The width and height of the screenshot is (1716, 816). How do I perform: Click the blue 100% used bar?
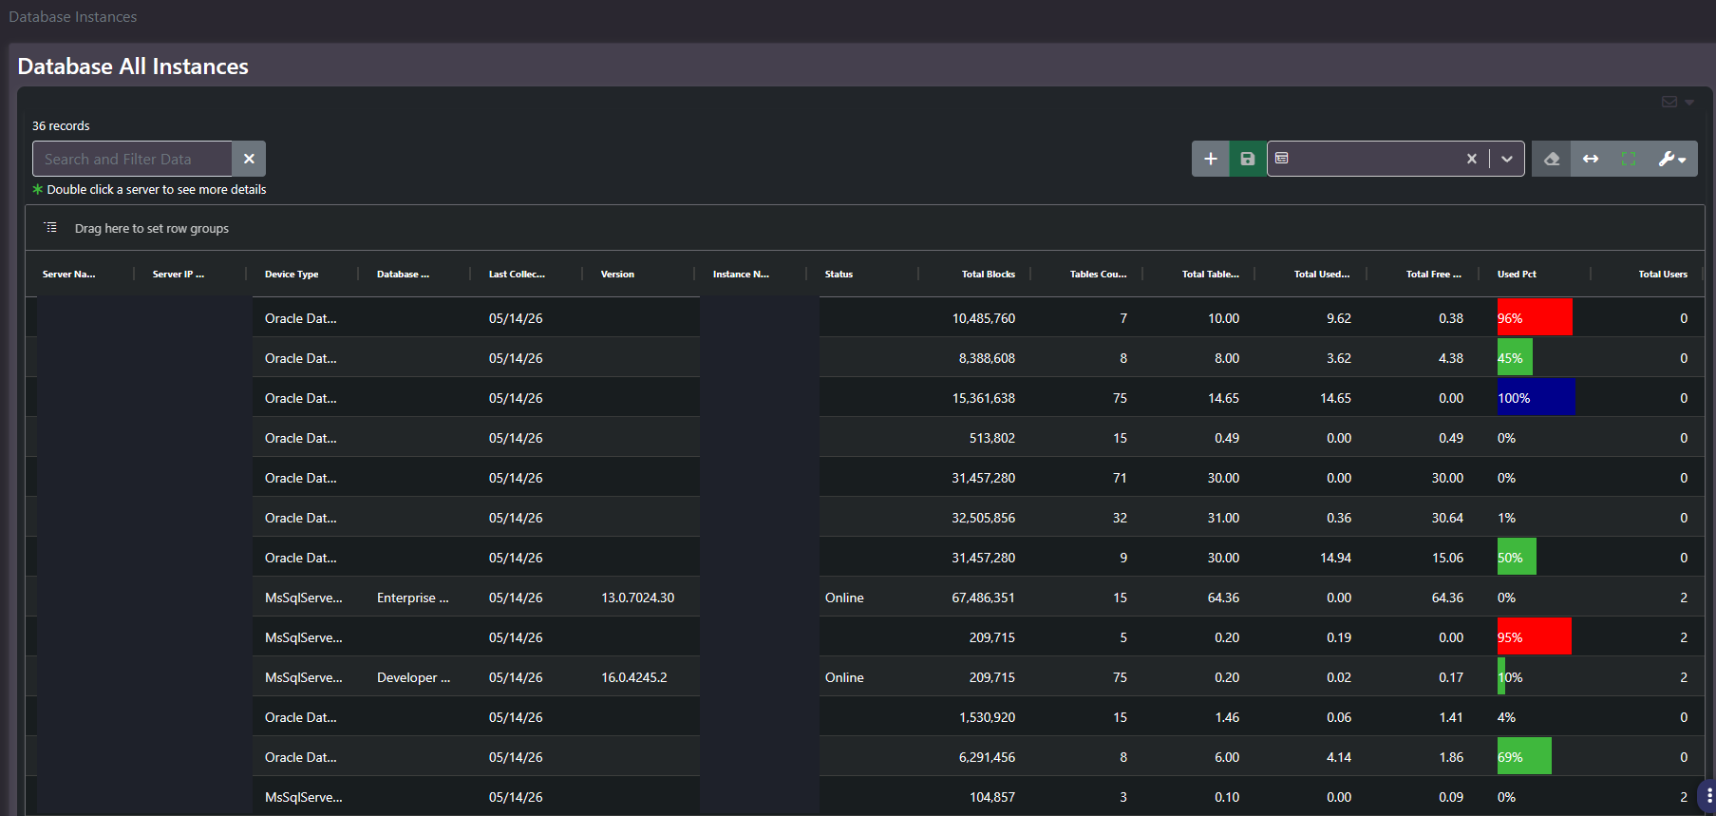point(1537,397)
